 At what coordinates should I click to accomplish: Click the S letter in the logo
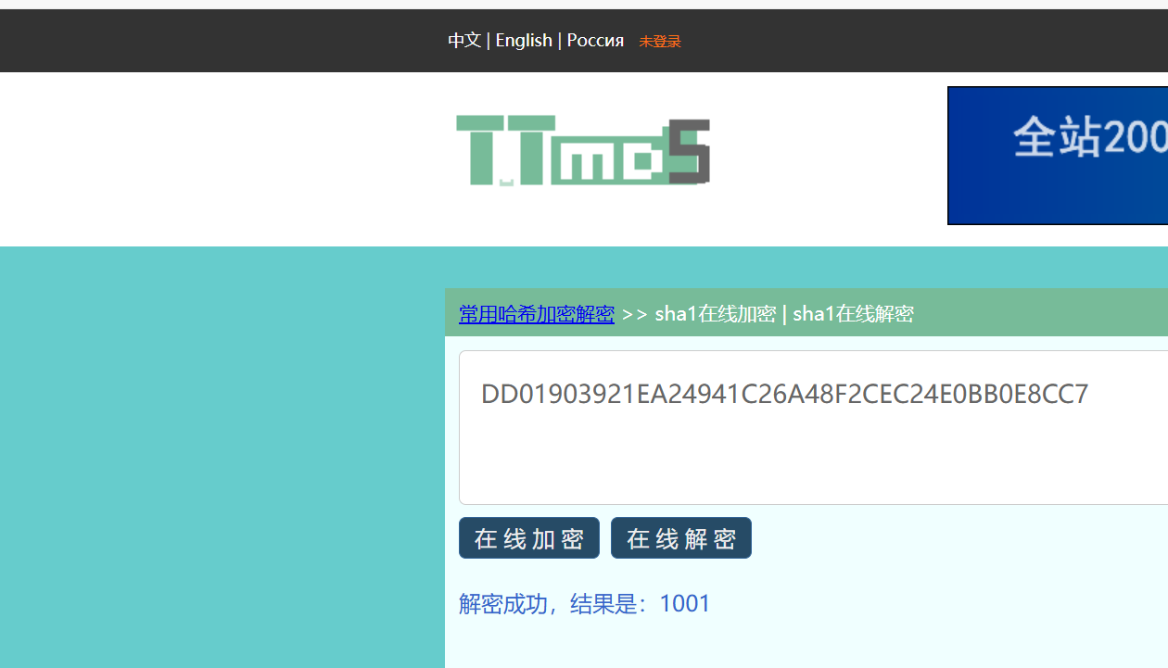tap(688, 151)
